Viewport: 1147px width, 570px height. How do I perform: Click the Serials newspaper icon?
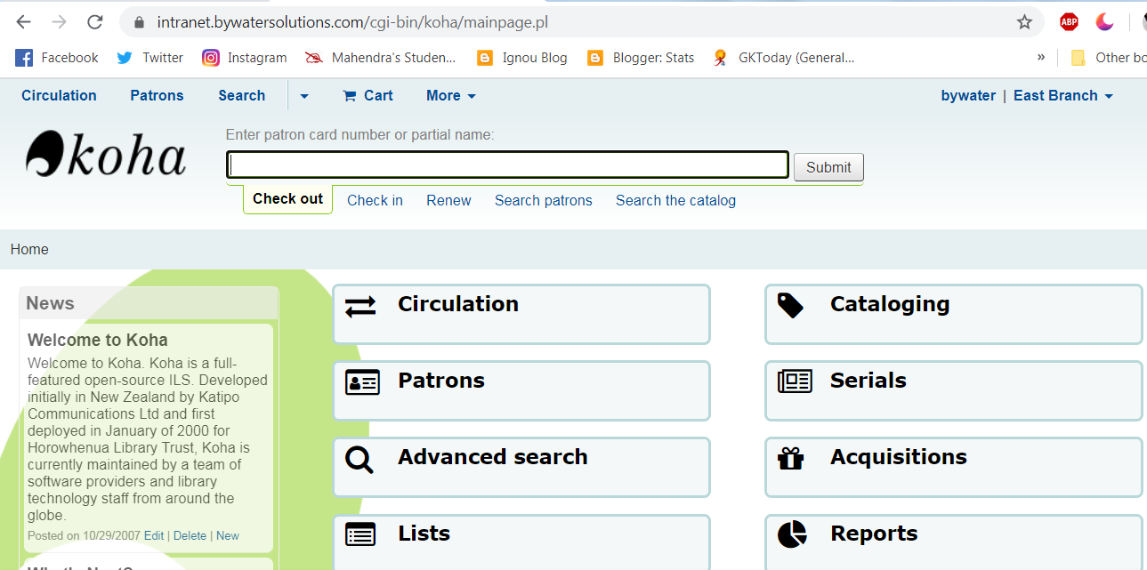click(795, 382)
